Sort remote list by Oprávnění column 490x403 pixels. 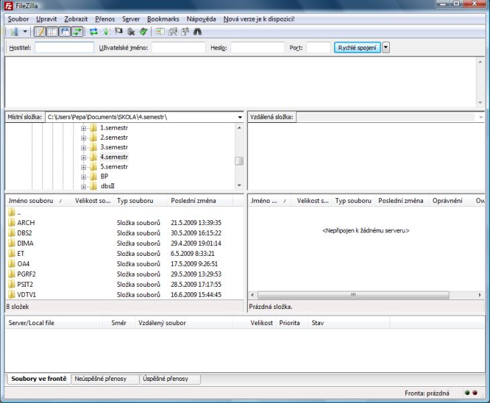450,201
